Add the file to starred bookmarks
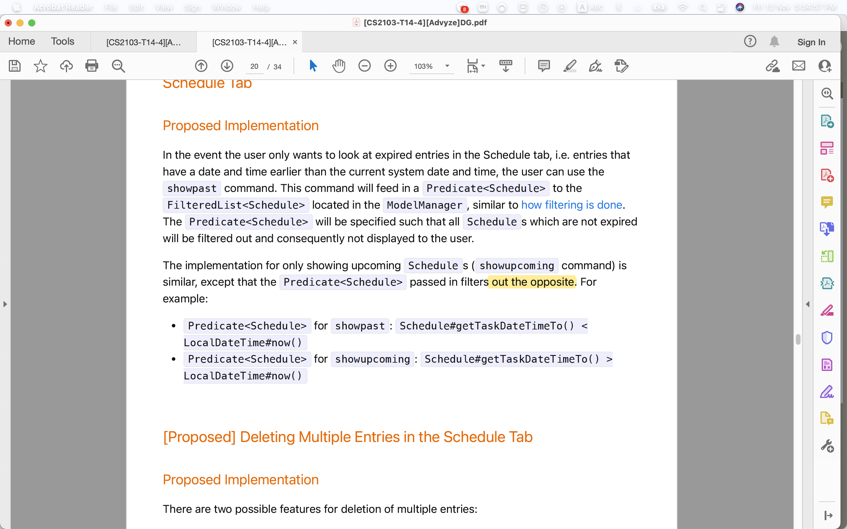Viewport: 847px width, 529px height. [x=40, y=66]
